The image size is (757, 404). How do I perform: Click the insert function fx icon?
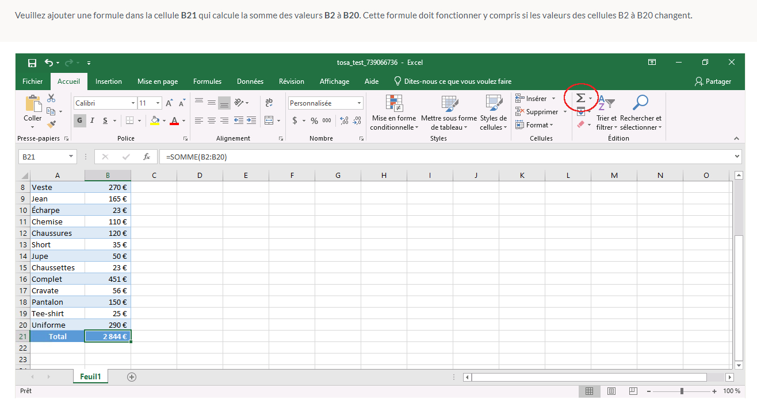tap(147, 157)
